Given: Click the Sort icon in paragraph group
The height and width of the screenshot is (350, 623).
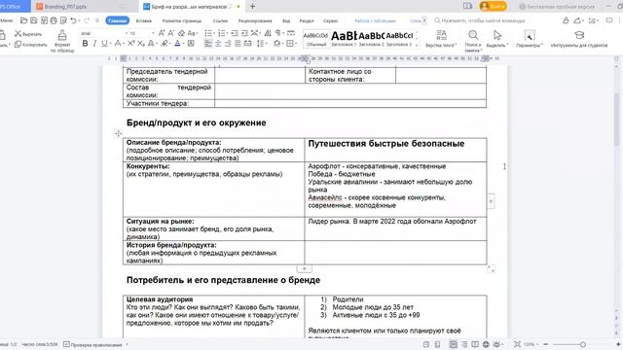Looking at the screenshot, I should 268,33.
